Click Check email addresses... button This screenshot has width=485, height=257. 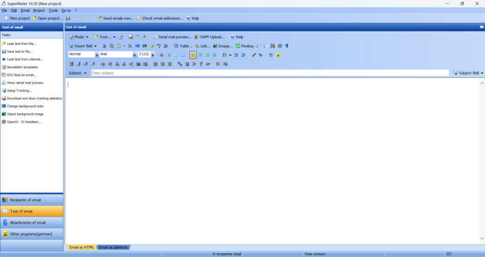point(160,18)
